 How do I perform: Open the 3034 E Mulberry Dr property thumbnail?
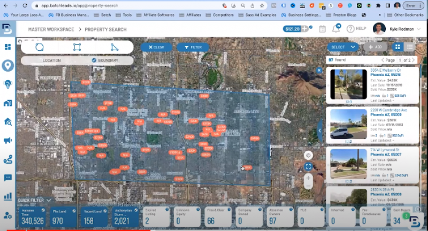click(348, 84)
